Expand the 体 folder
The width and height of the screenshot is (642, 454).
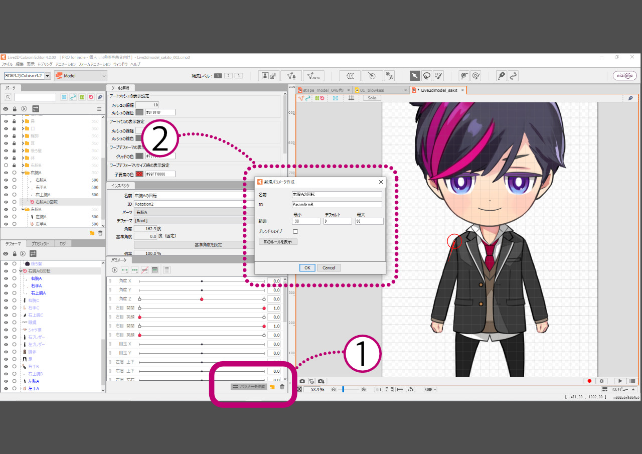(23, 158)
